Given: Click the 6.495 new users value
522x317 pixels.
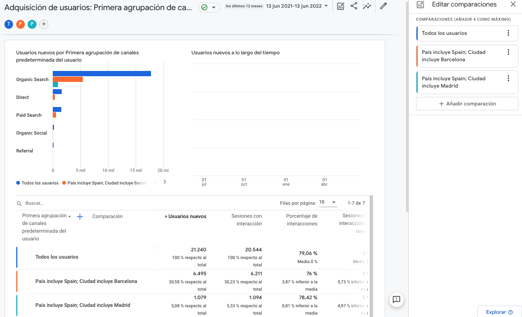Looking at the screenshot, I should coord(200,274).
